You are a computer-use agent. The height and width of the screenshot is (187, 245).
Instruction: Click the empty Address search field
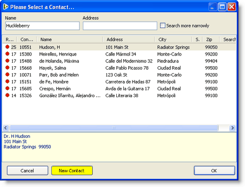[120, 26]
